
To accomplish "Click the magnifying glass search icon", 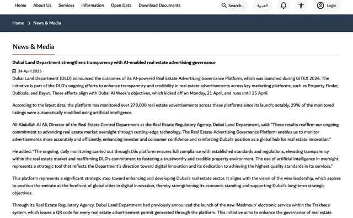I will coord(224,5).
